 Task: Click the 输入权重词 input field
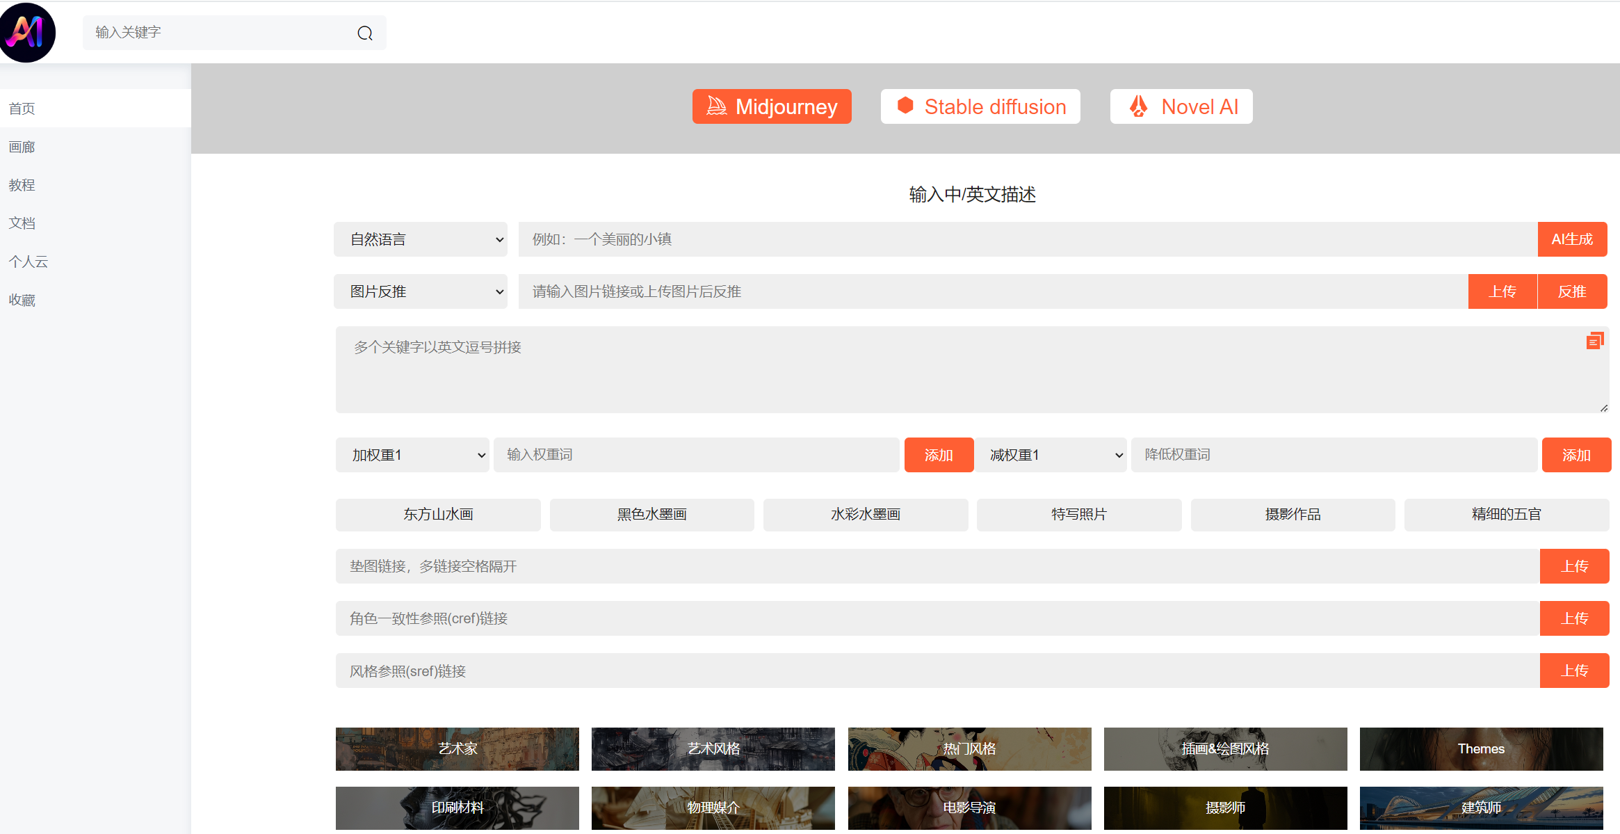click(x=697, y=455)
